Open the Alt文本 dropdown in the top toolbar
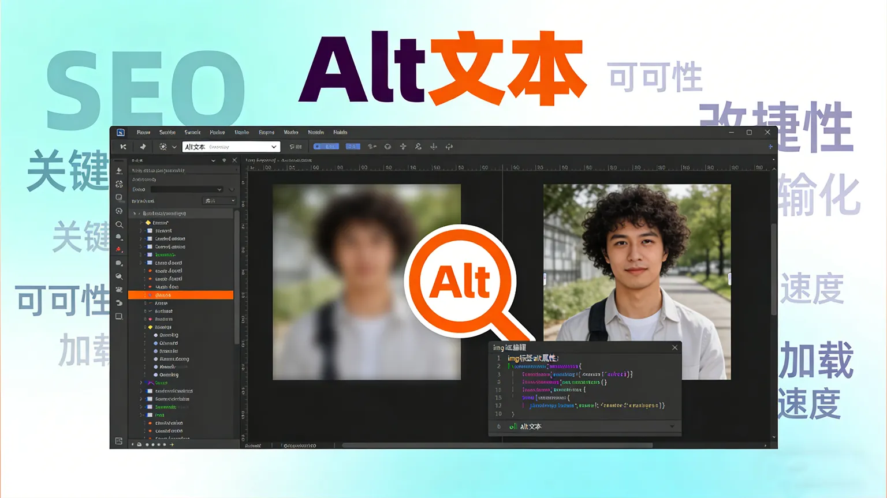Viewport: 887px width, 498px height. (x=274, y=147)
